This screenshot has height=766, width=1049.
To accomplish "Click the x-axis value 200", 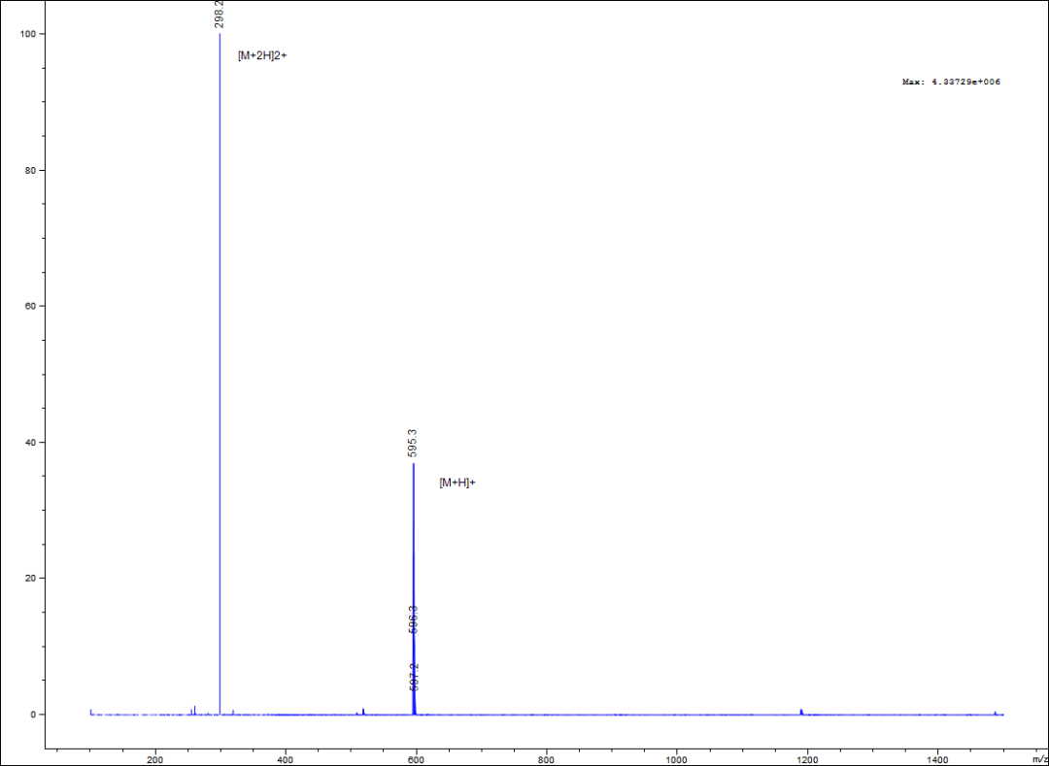I will coord(155,759).
